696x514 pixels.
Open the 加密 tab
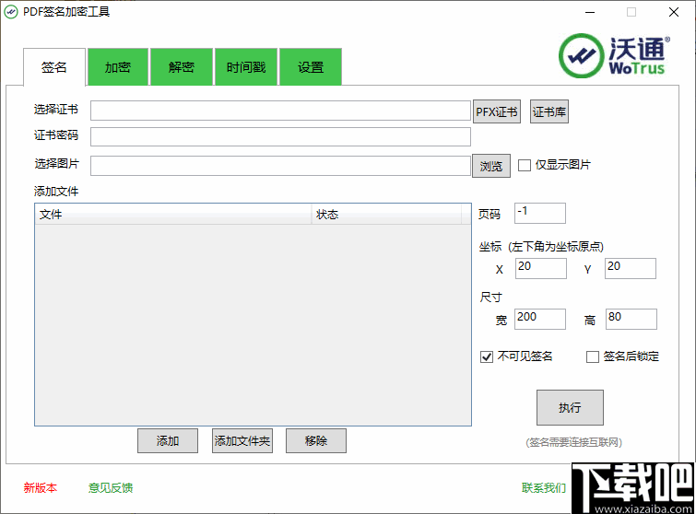[x=118, y=67]
